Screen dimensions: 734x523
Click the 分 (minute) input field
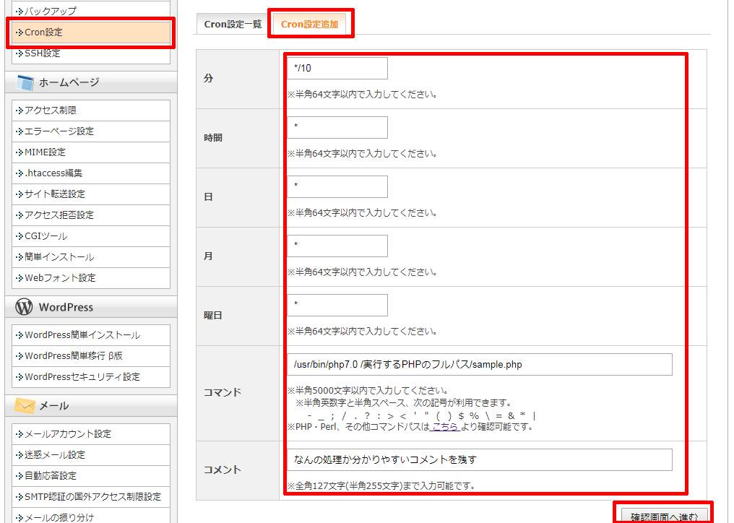pyautogui.click(x=337, y=69)
